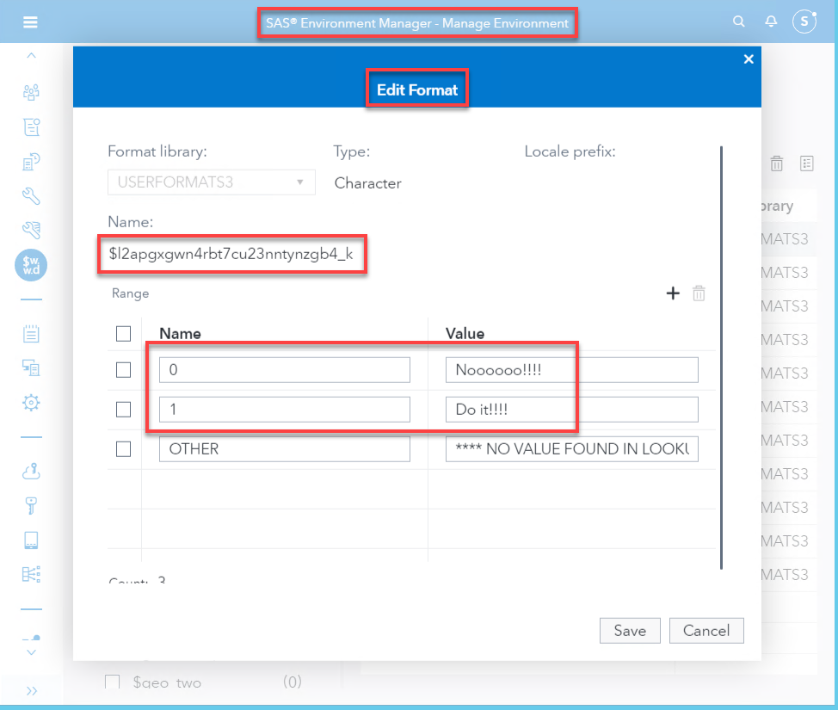Open the single wrench sidebar icon
This screenshot has width=838, height=710.
[31, 195]
